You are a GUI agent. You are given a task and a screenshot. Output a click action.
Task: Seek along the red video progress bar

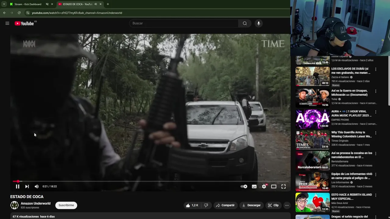151,181
